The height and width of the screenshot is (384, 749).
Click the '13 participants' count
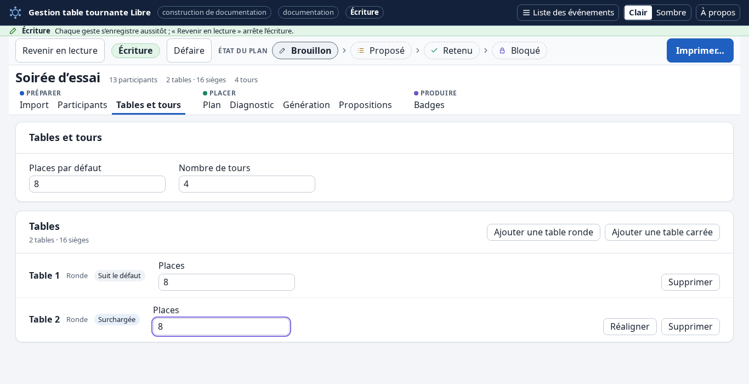(x=133, y=80)
